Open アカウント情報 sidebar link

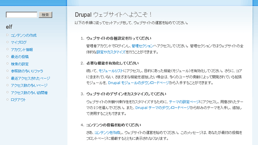[22, 50]
